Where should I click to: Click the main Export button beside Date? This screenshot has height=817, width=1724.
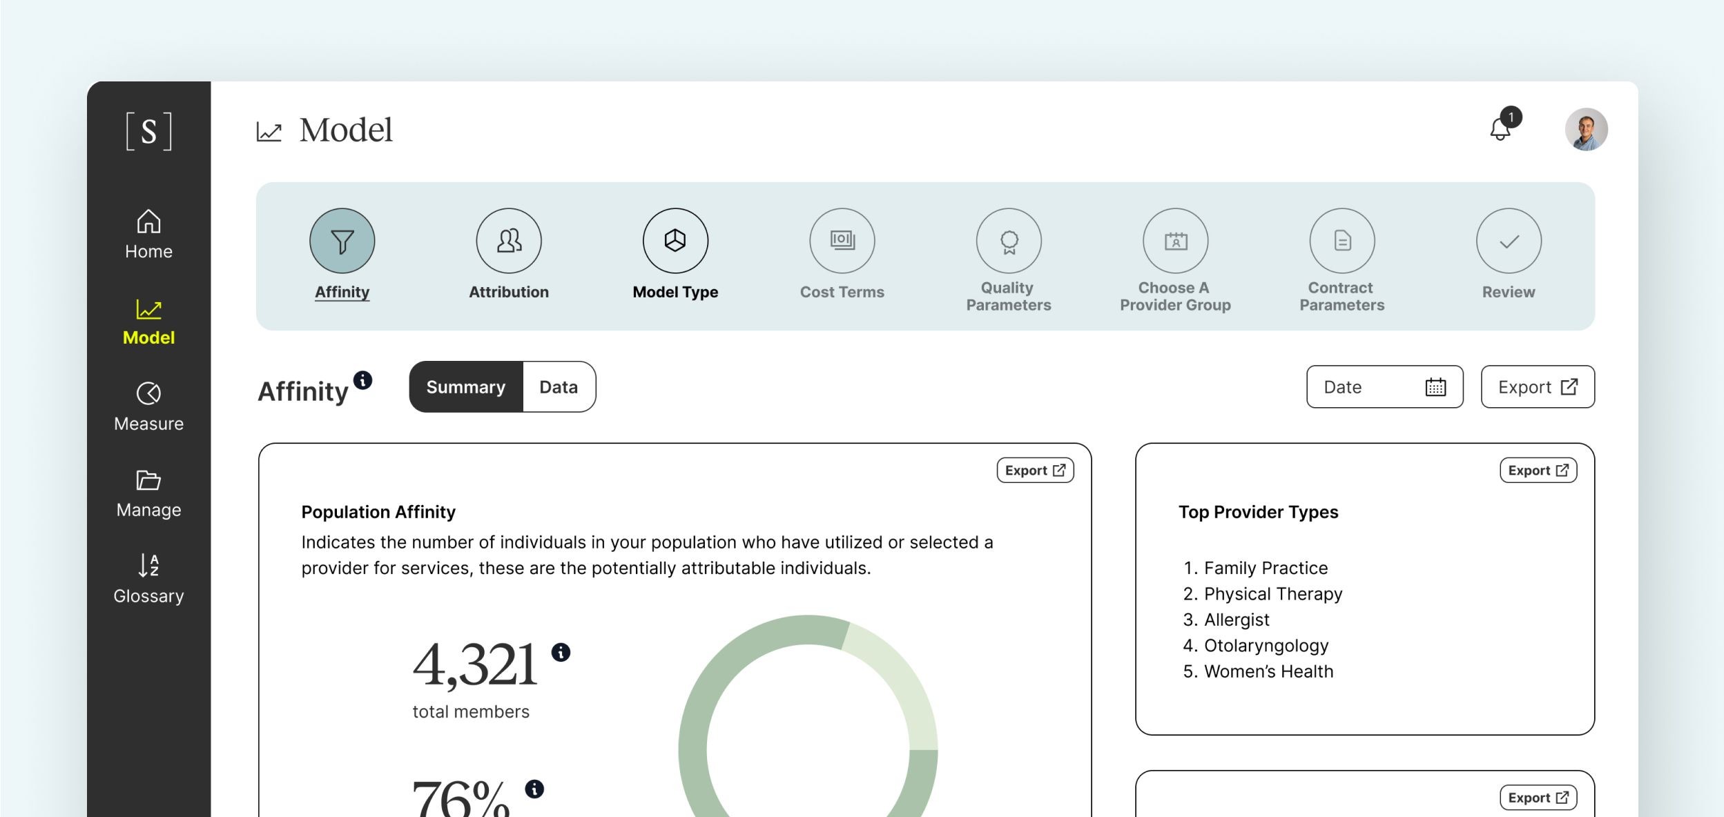[1537, 387]
